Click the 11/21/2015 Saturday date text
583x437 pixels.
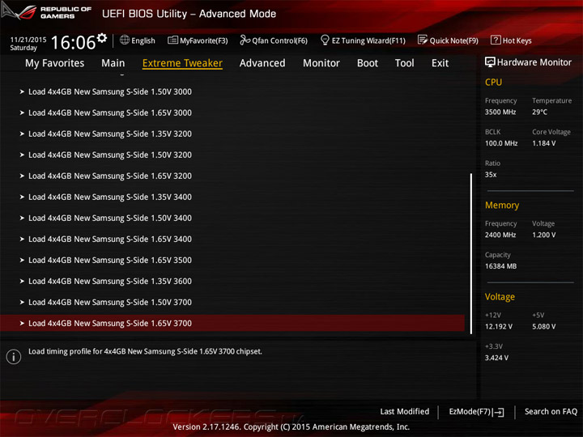pos(28,44)
